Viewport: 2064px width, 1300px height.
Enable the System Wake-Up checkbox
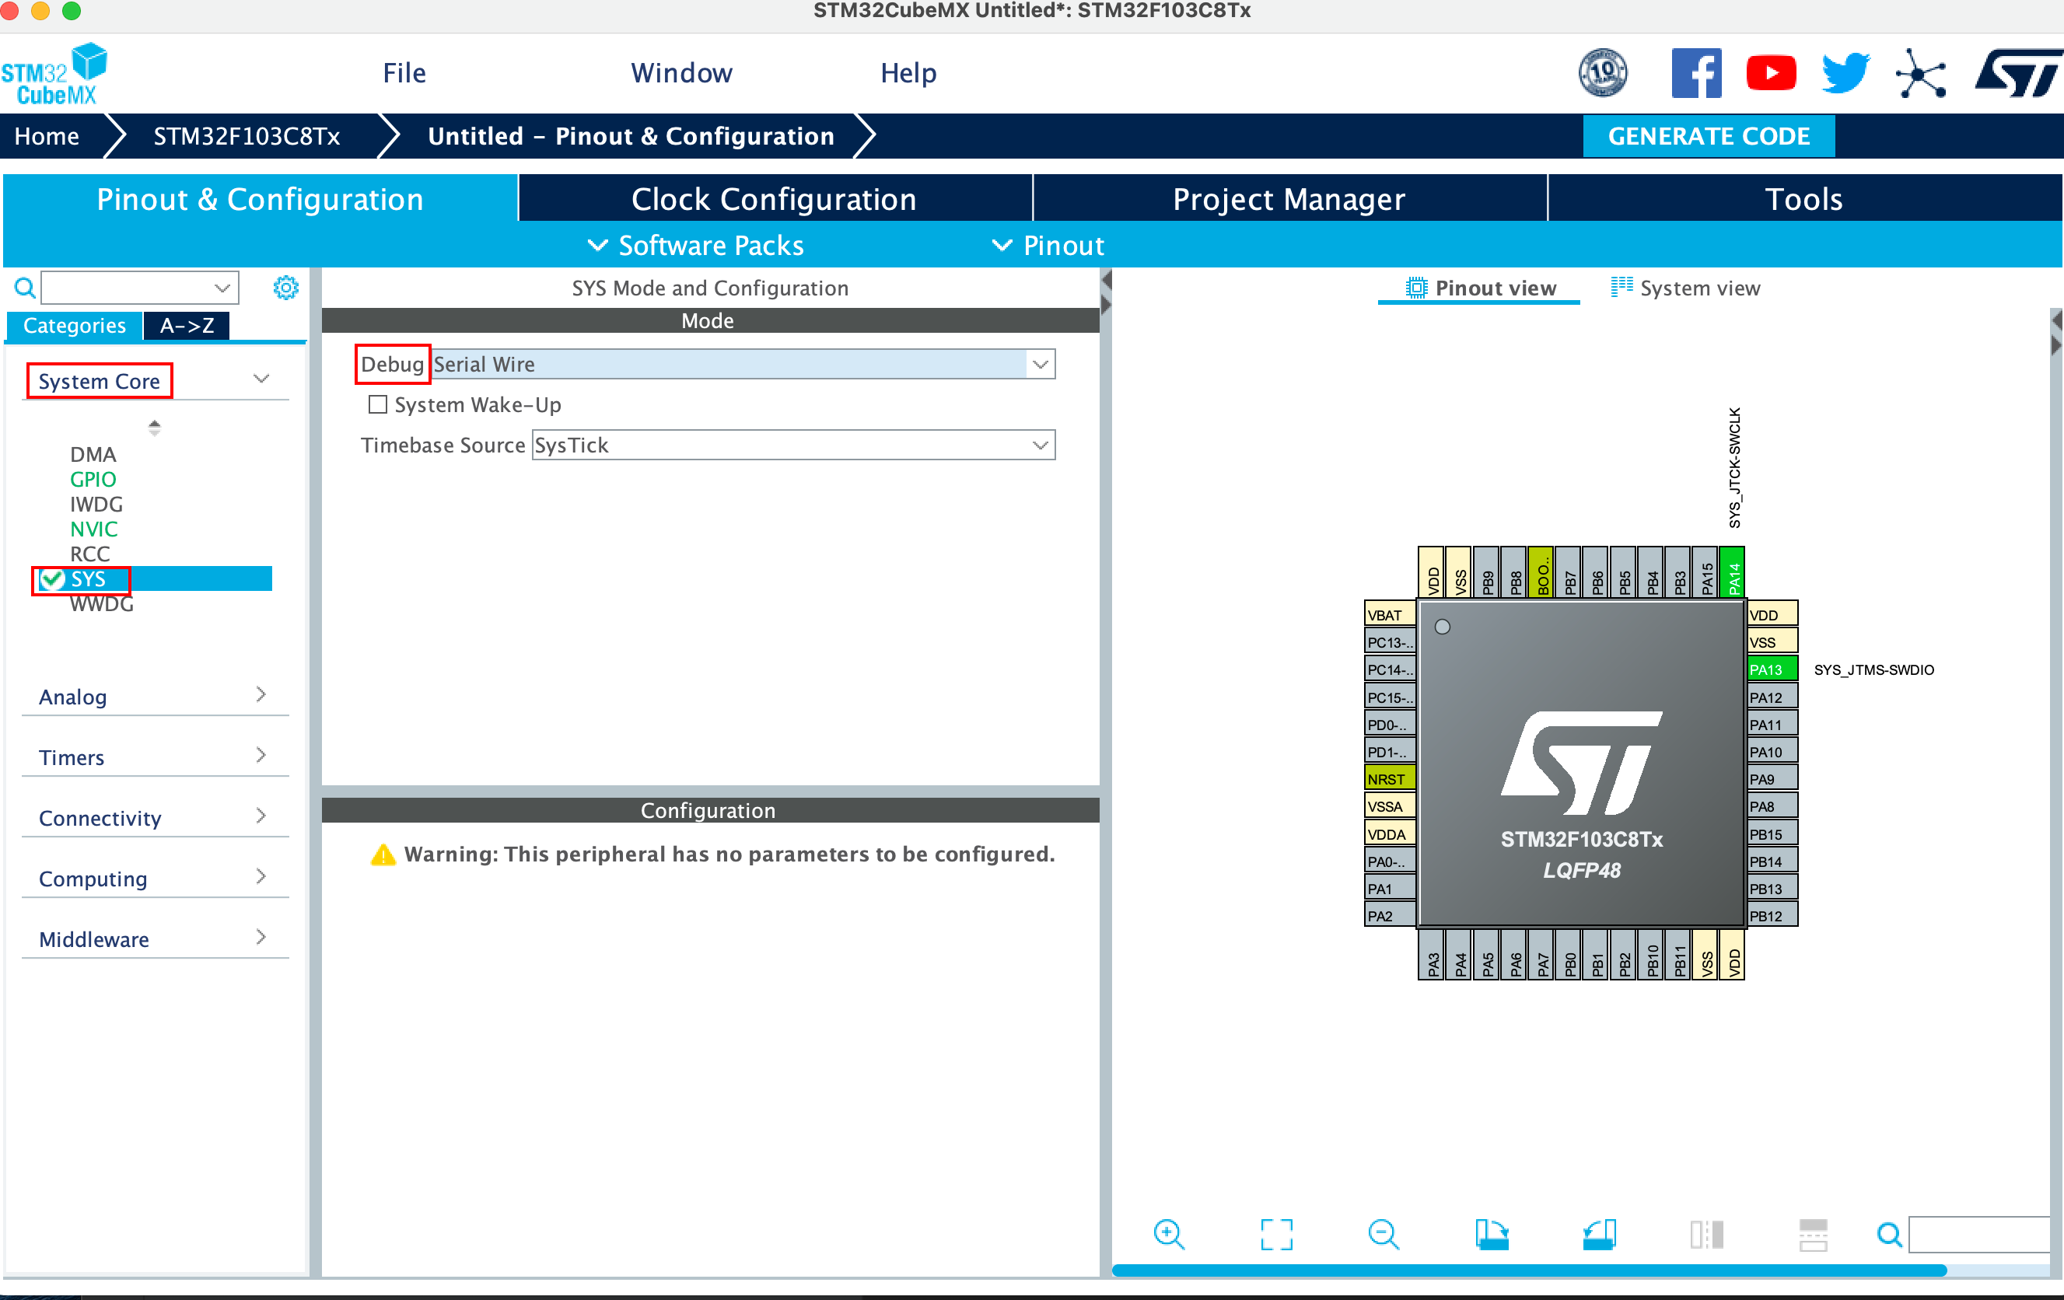[378, 404]
